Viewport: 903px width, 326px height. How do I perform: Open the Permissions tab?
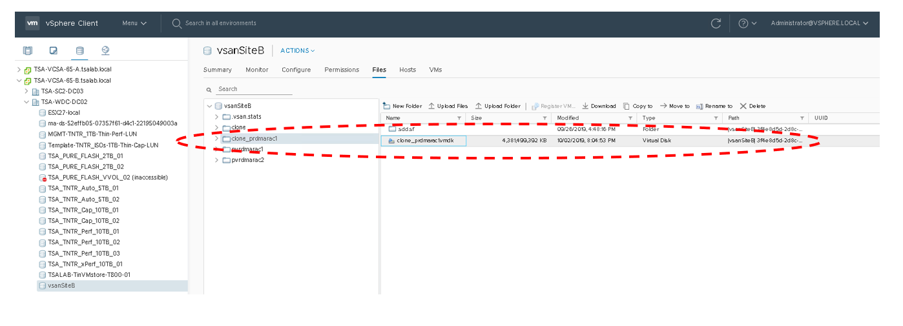(342, 70)
